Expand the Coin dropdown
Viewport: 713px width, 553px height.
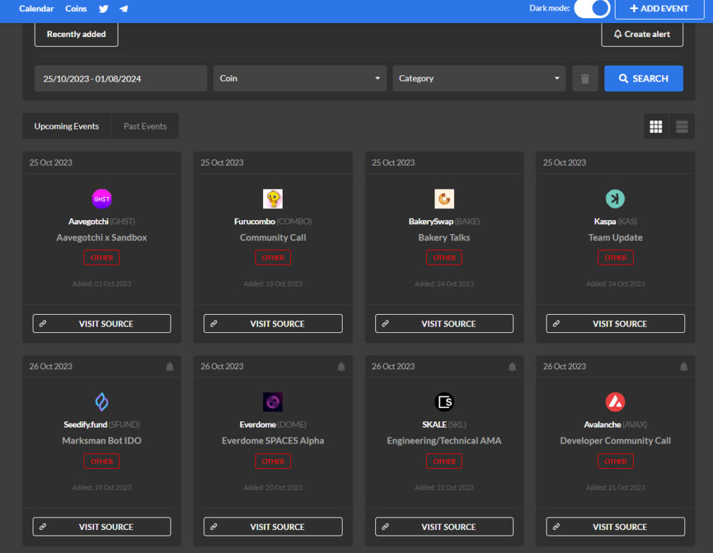pos(300,78)
